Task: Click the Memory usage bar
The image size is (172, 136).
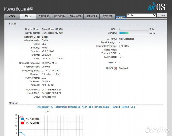Action: (x=134, y=33)
